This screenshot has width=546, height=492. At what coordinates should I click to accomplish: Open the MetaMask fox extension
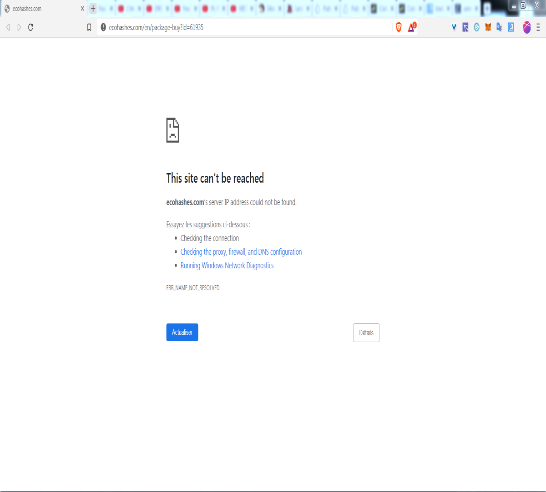(x=488, y=27)
